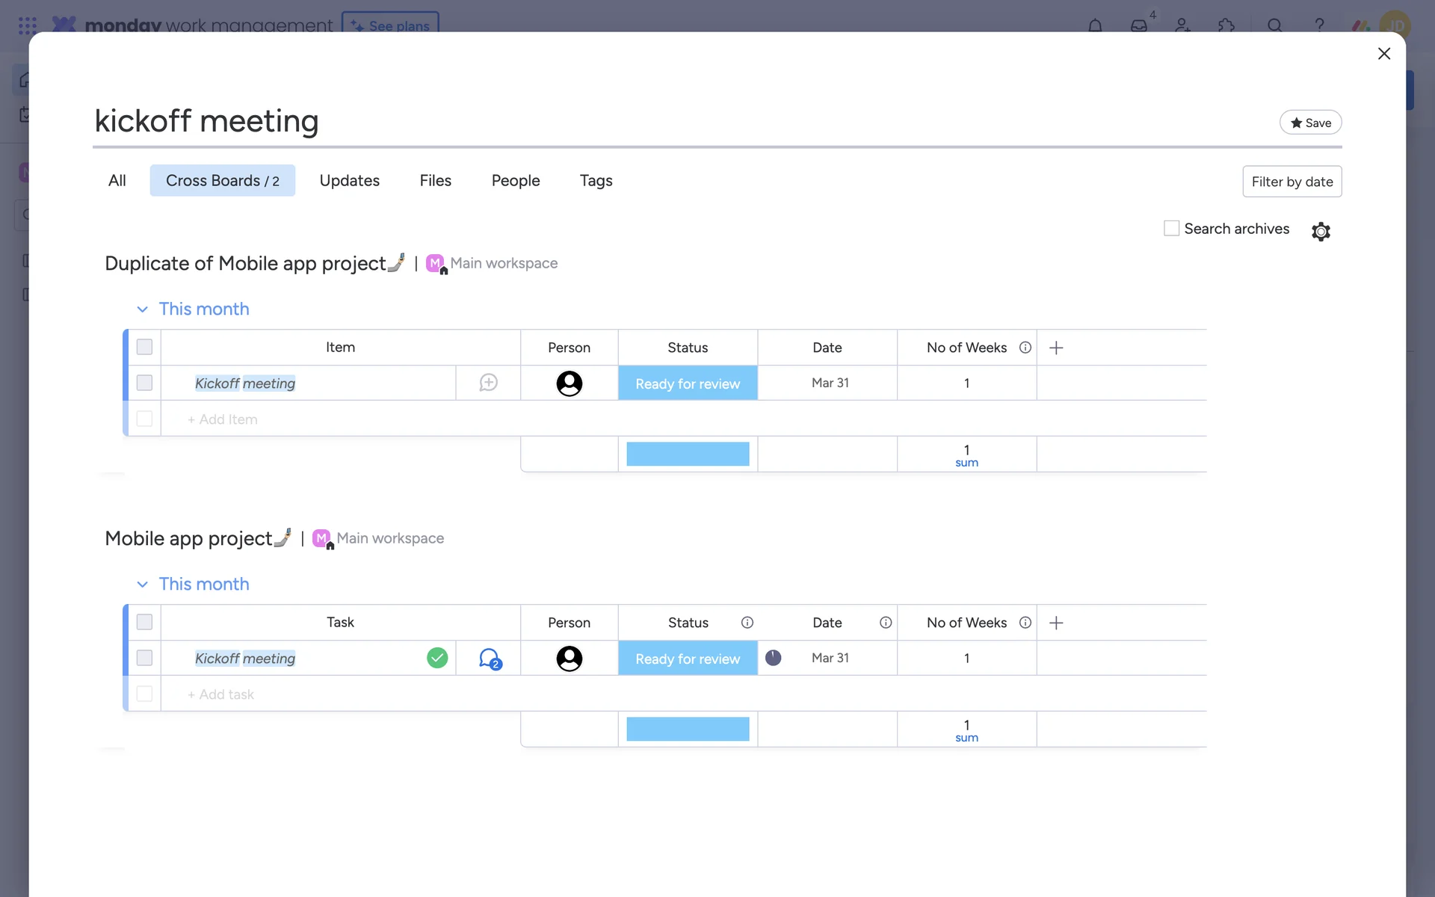Click the blue status summary bar in first board
The width and height of the screenshot is (1435, 897).
pos(688,454)
